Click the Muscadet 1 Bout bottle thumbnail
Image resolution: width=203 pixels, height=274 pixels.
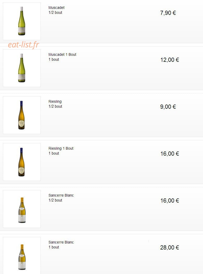[x=22, y=68]
